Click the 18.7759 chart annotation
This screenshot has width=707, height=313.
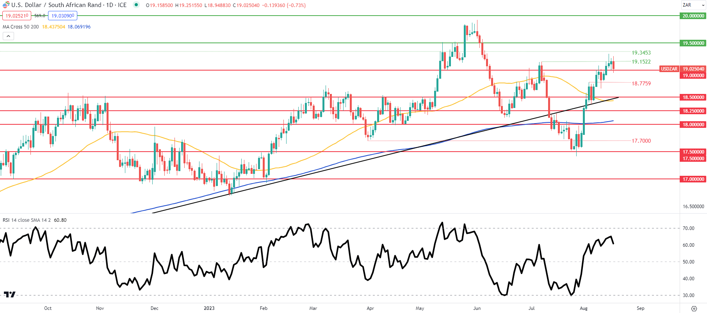tap(641, 83)
